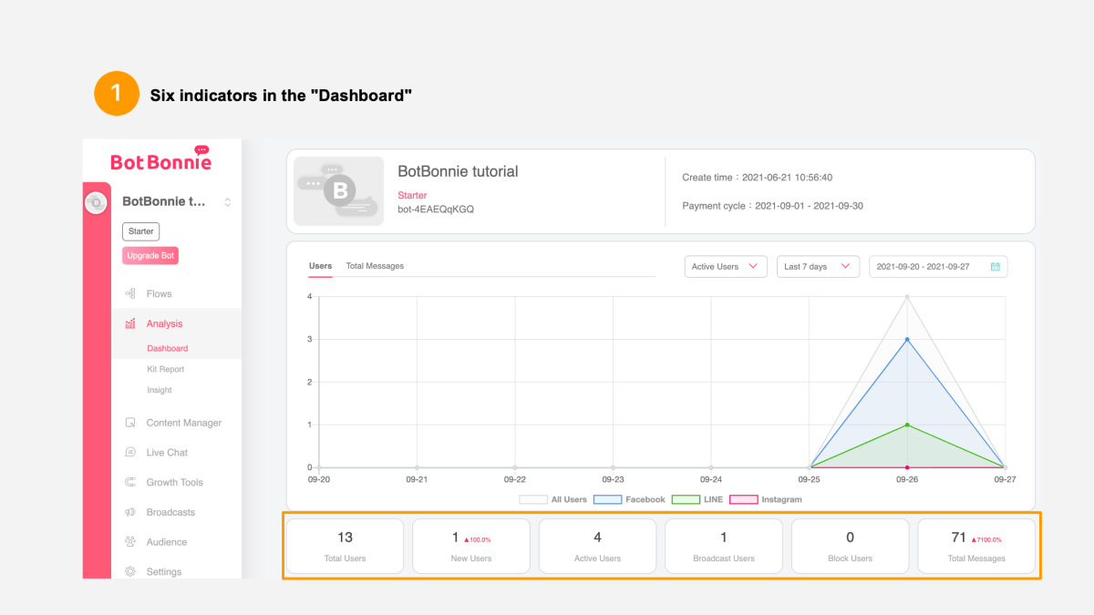
Task: Open Content Manager via its icon
Action: click(130, 423)
